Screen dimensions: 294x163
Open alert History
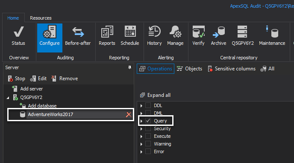click(154, 36)
